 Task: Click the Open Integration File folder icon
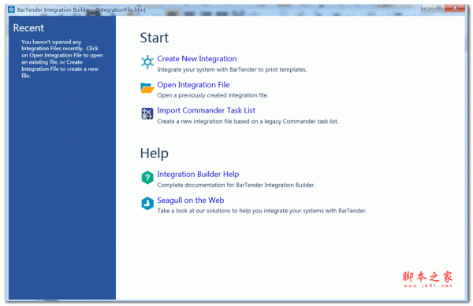coord(147,87)
